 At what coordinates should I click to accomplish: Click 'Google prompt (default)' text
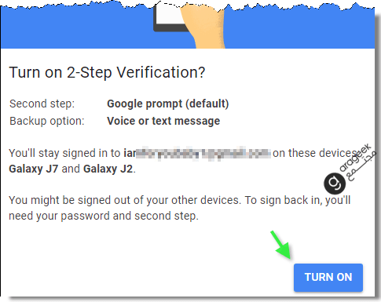click(168, 104)
